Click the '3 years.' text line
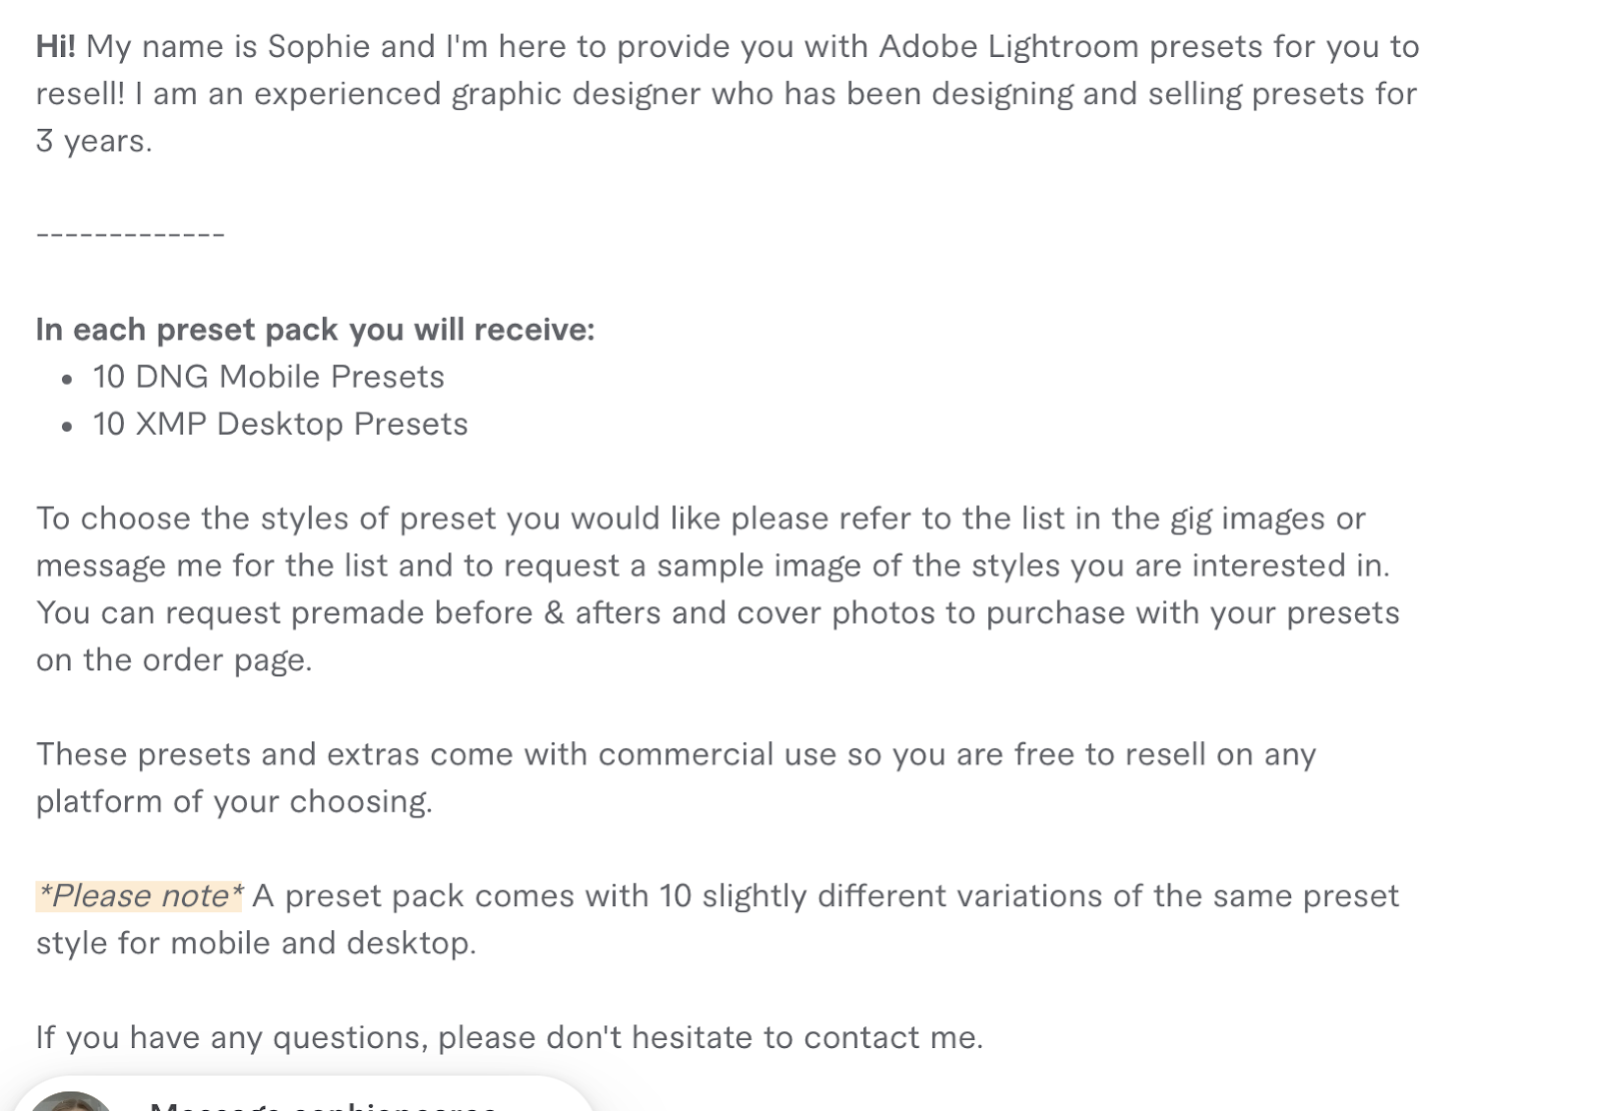The height and width of the screenshot is (1111, 1599). 94,141
